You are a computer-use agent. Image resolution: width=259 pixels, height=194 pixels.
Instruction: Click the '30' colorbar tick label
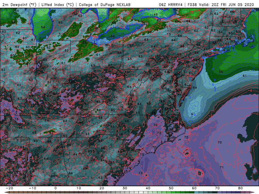coord(125,188)
